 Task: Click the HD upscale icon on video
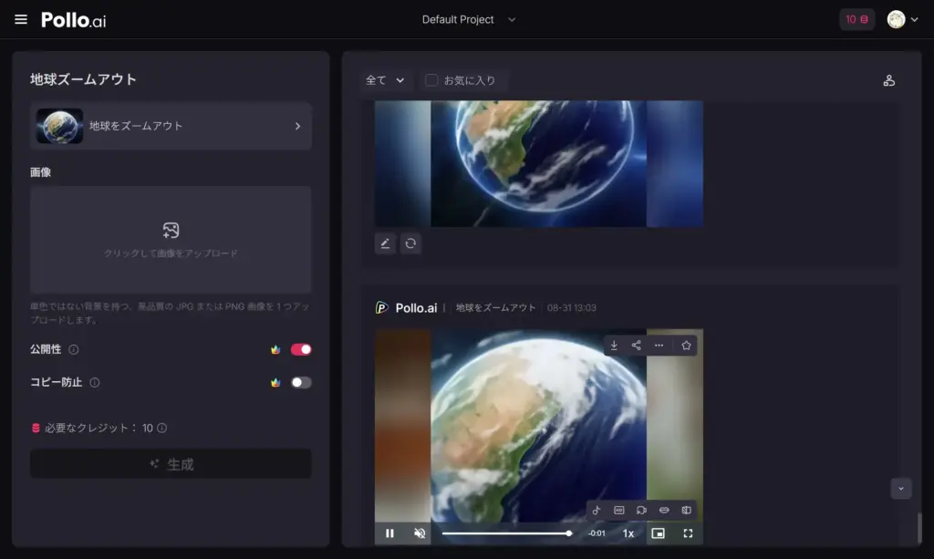619,510
